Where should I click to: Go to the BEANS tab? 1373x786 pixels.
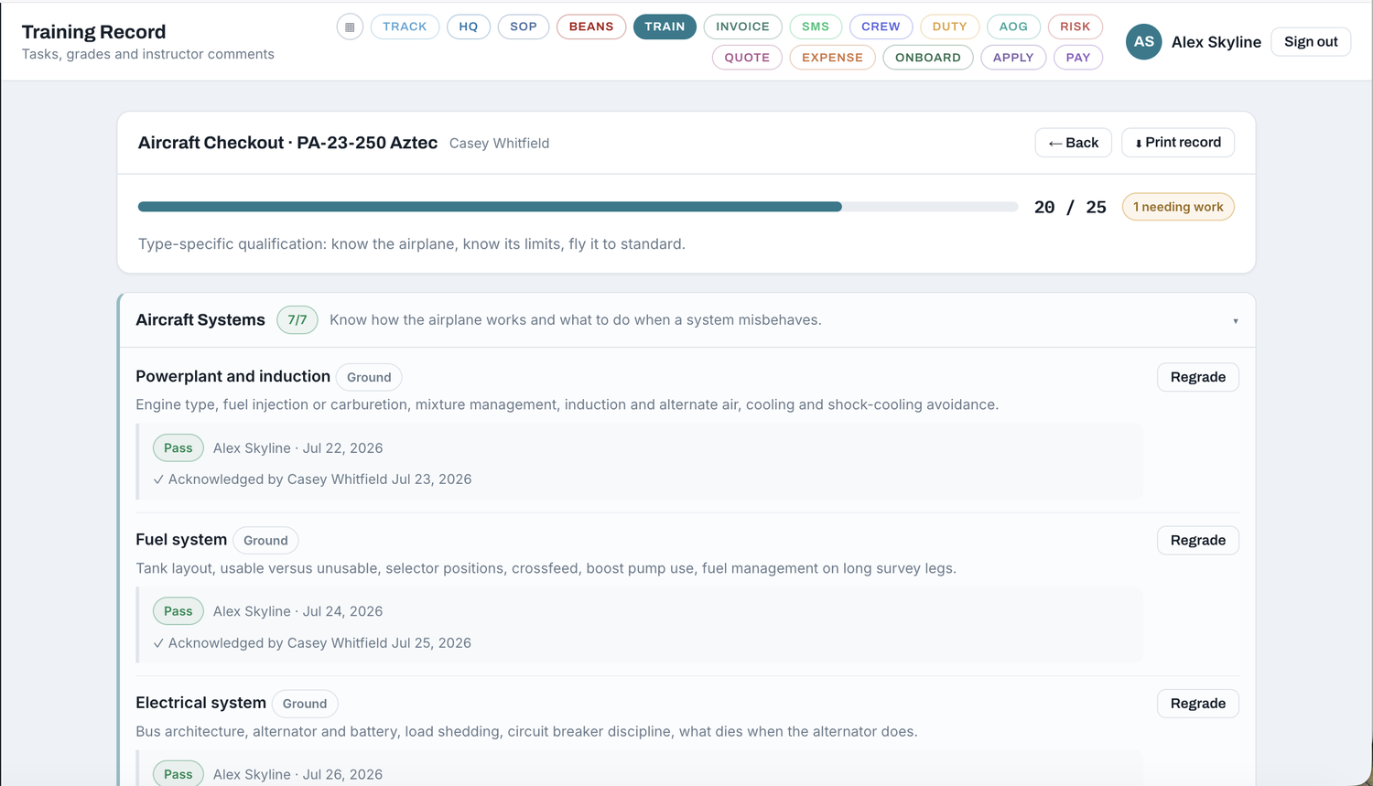(591, 27)
